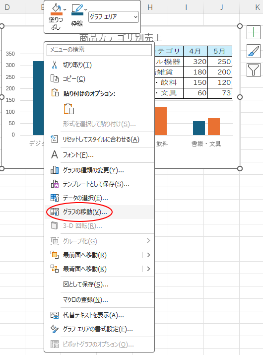
Task: Click the 書籍・文具 axis label
Action: point(206,144)
